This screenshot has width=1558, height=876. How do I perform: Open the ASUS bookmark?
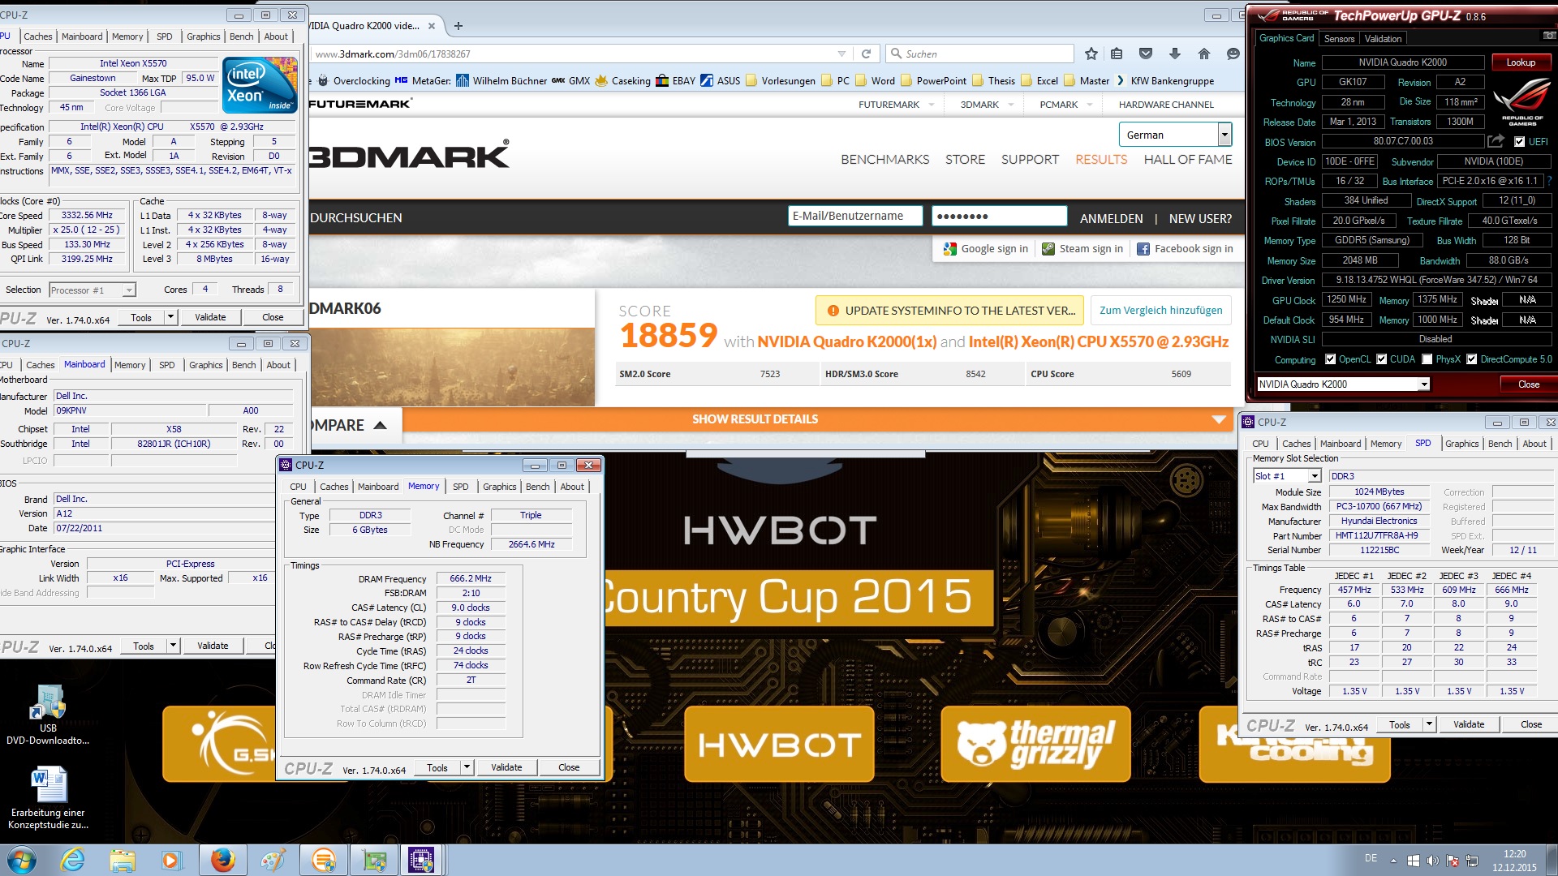(x=721, y=80)
